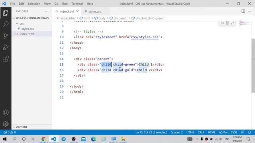
Task: Open editor More Actions ellipsis
Action: 249,11
